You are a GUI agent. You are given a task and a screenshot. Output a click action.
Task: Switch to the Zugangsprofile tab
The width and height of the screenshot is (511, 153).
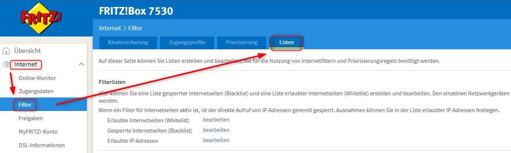pyautogui.click(x=187, y=42)
